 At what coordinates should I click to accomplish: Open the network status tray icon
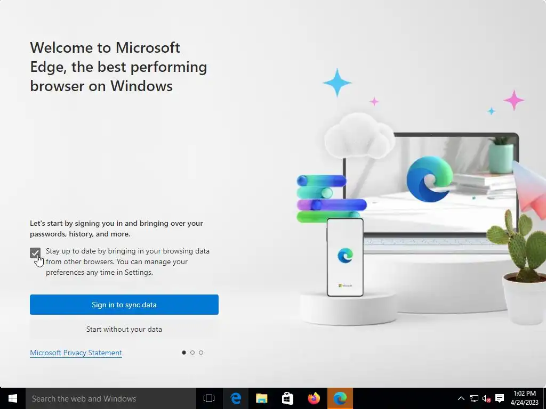point(473,398)
